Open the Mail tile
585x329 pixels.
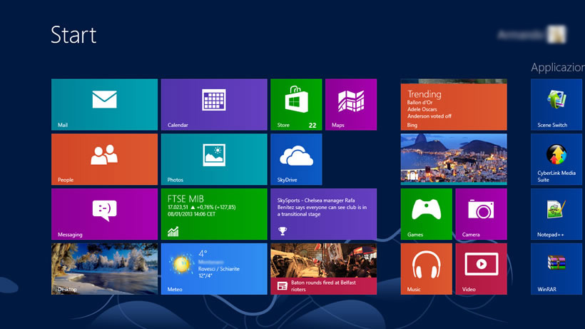click(104, 104)
